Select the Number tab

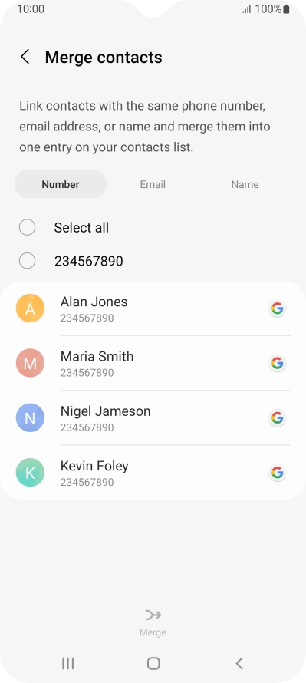coord(61,184)
